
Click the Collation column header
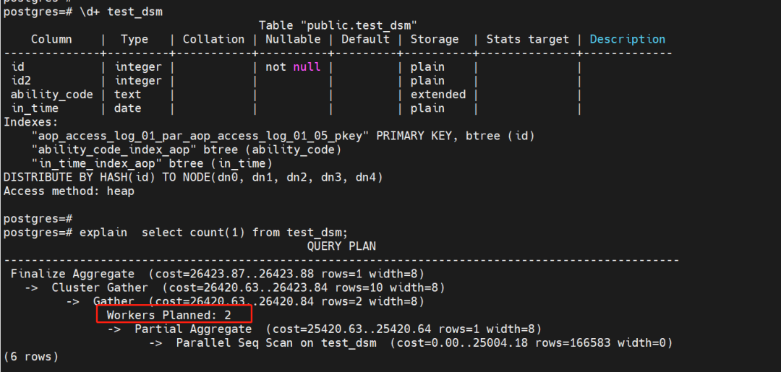[x=213, y=40]
